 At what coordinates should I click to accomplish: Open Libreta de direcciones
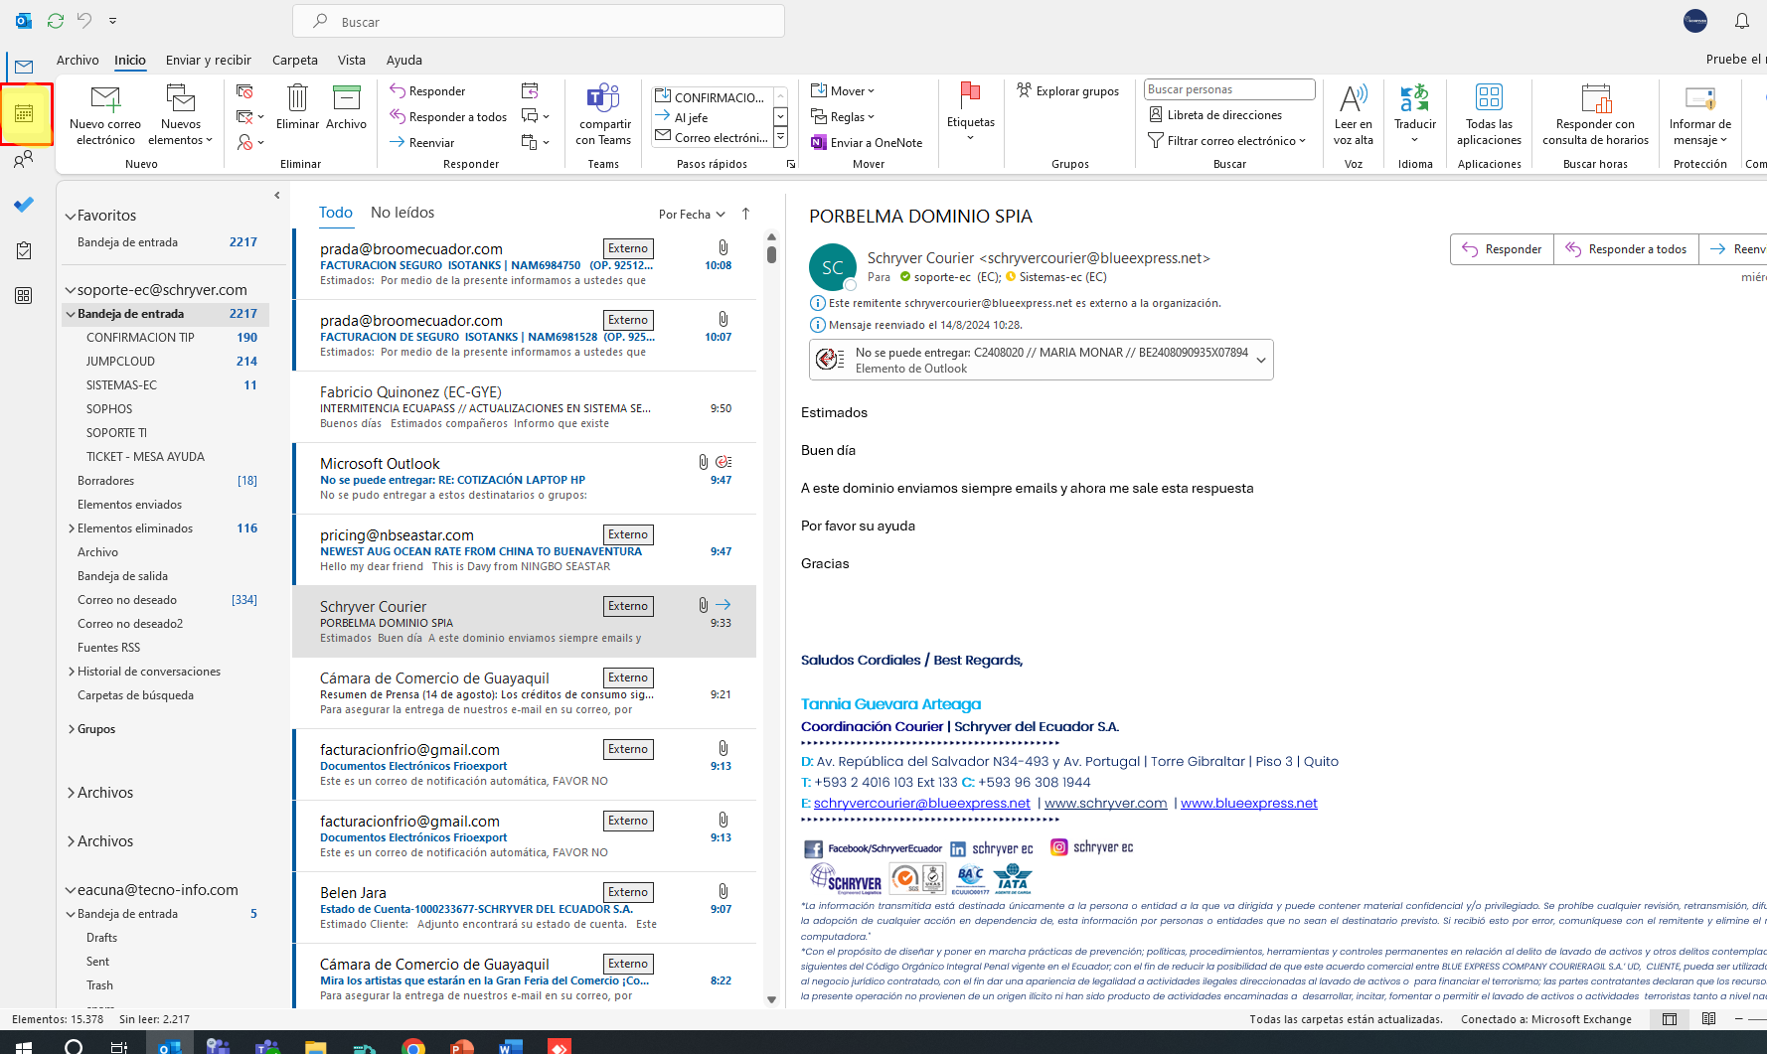[1215, 115]
